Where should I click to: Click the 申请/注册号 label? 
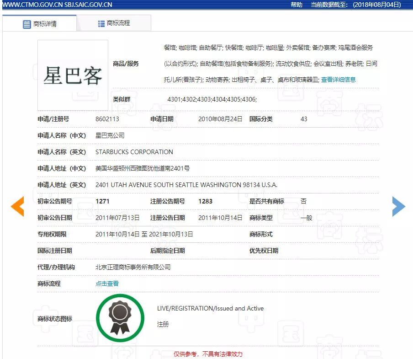(x=53, y=119)
